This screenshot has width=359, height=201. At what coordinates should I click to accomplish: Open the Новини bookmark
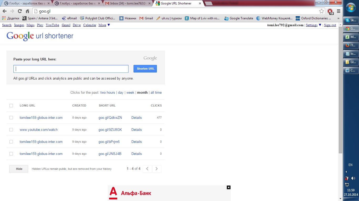(x=128, y=18)
